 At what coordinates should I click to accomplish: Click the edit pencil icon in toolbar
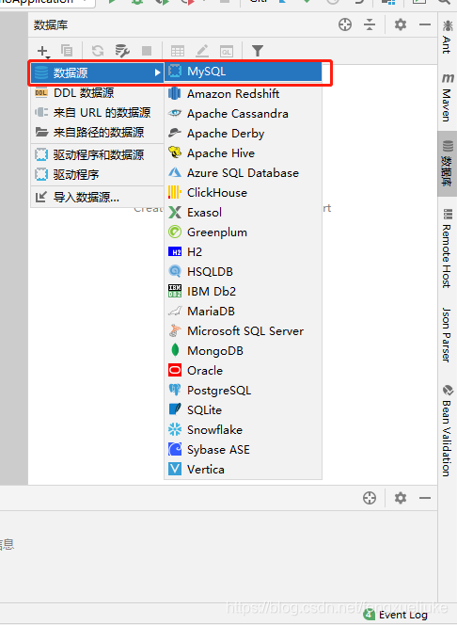[202, 51]
